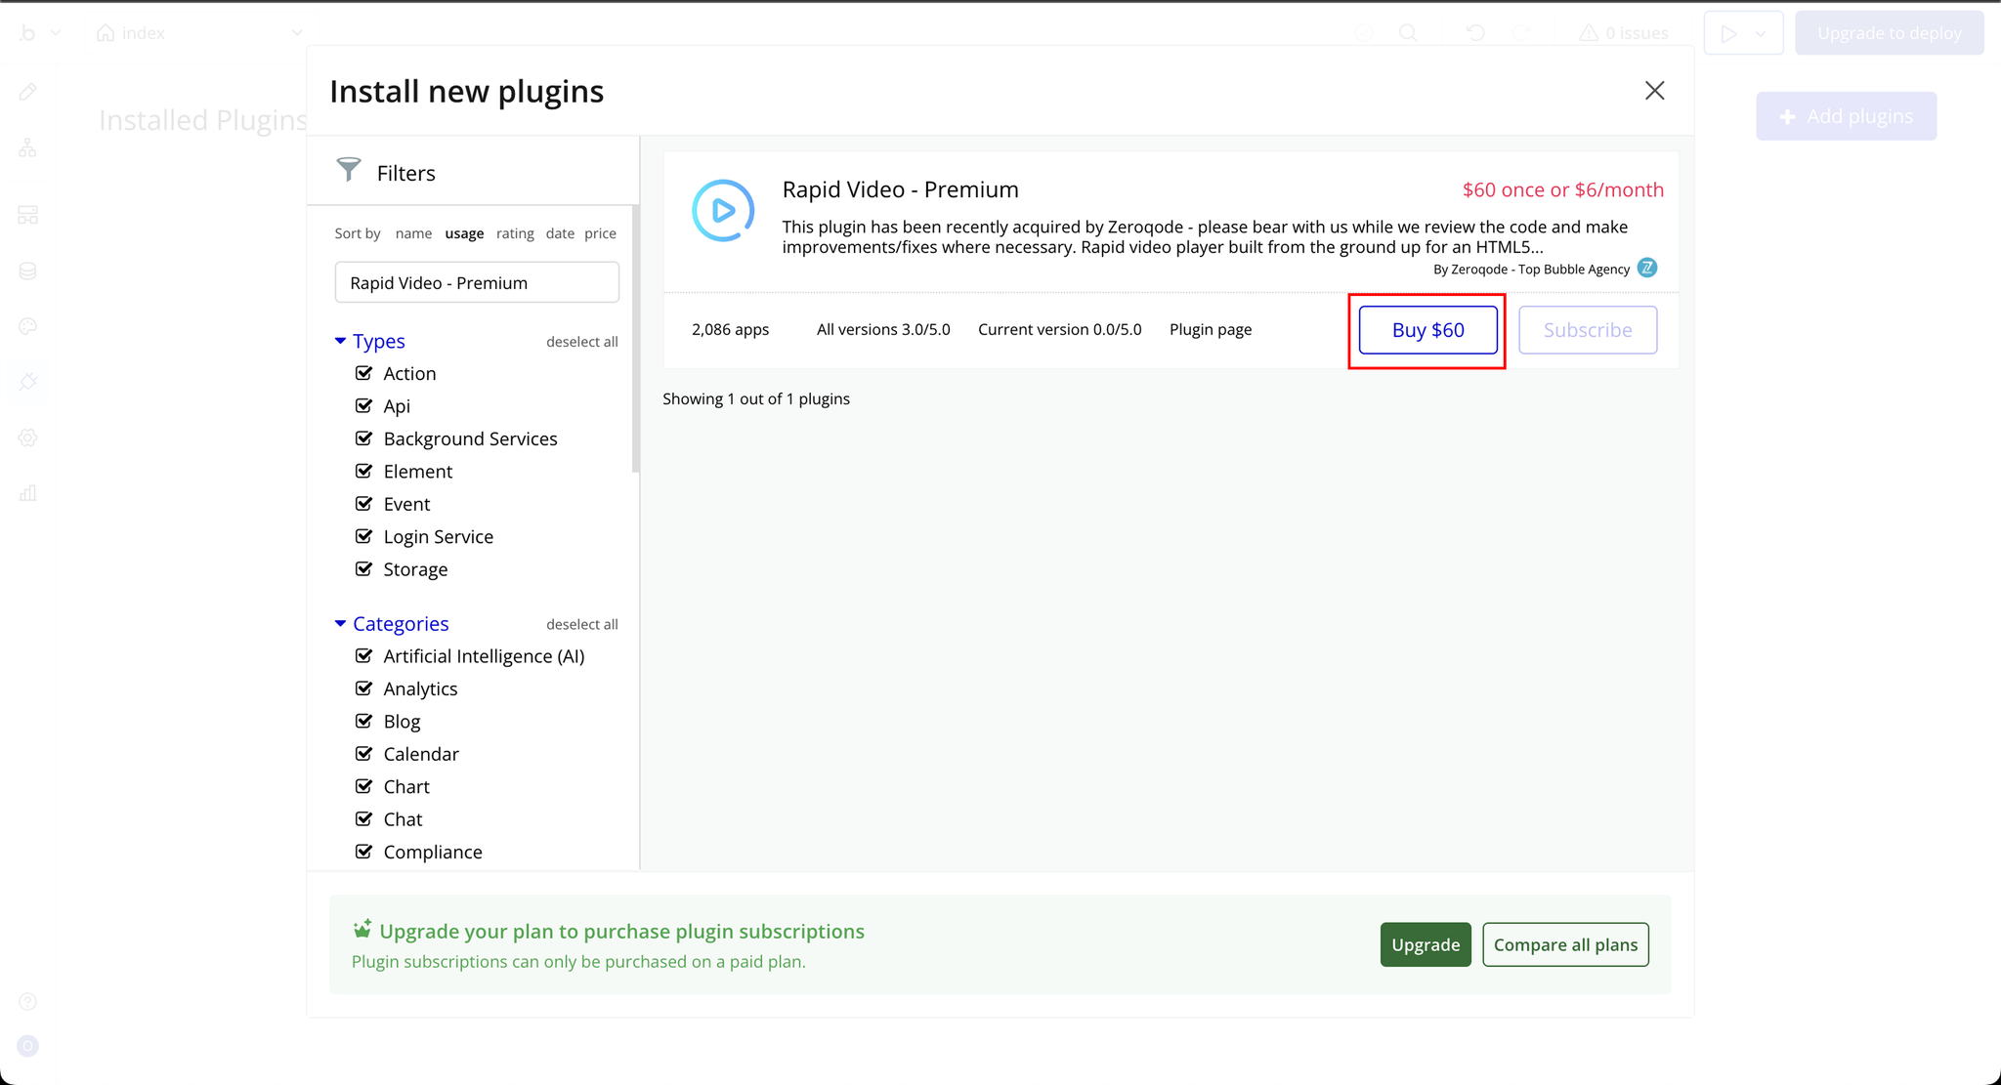Open the Plugins tab plug icon
This screenshot has height=1085, width=2001.
coord(27,382)
